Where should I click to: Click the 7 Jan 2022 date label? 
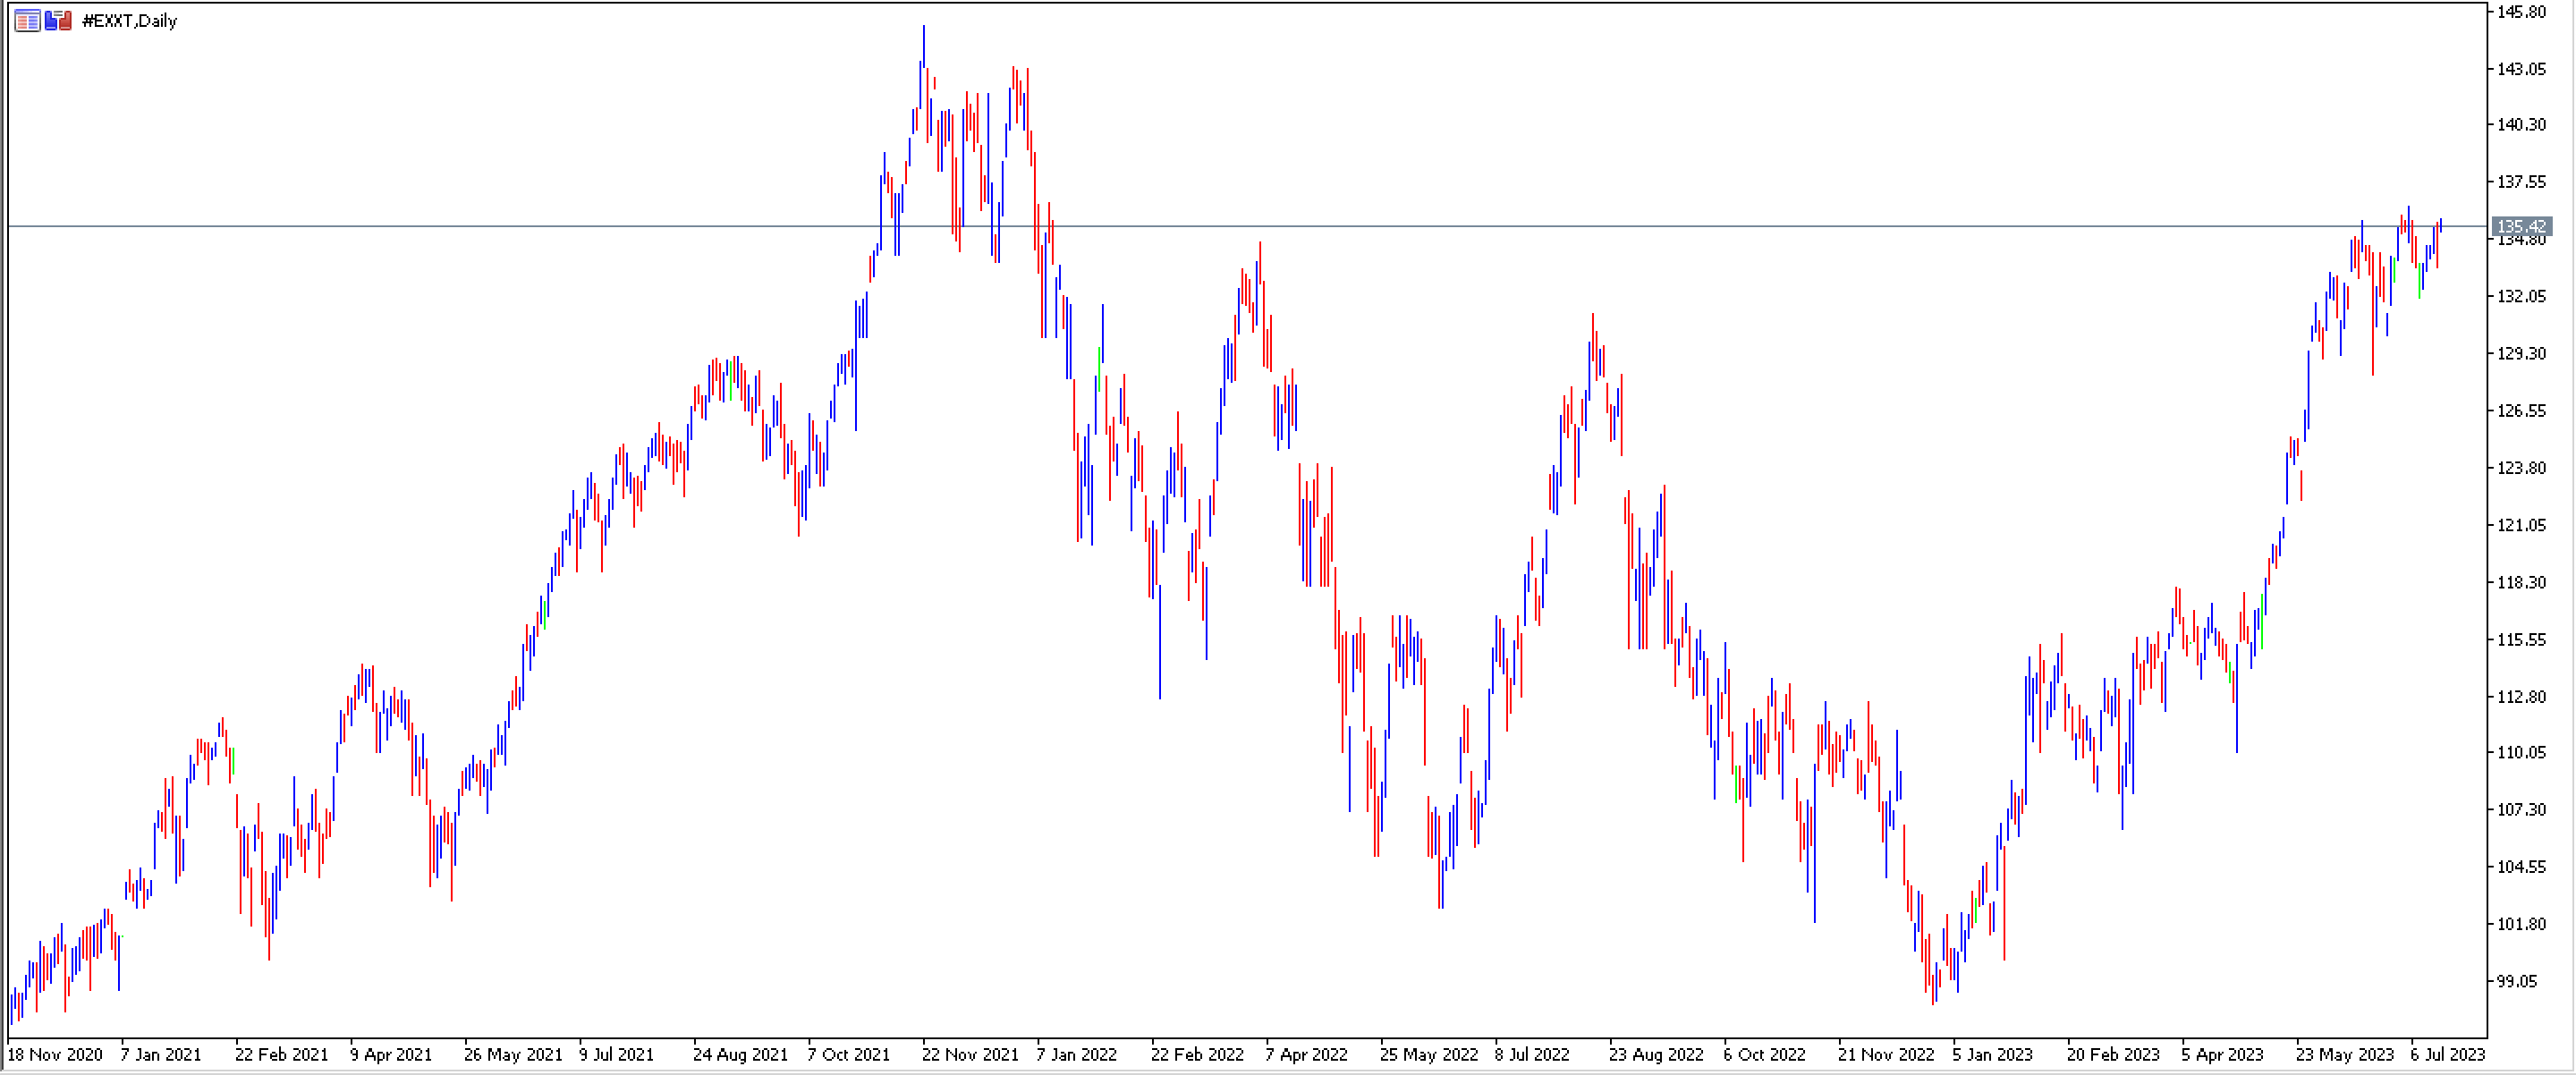(1077, 1055)
